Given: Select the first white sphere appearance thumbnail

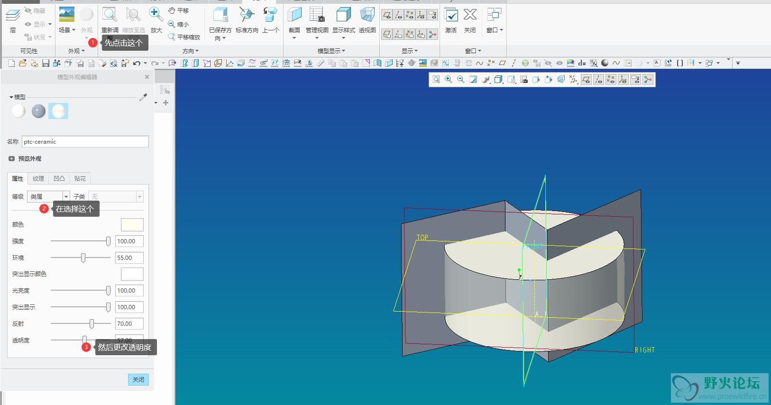Looking at the screenshot, I should pos(18,111).
